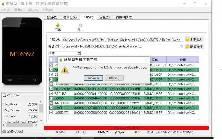Click the Chip Name value field
Image resolution: width=222 pixels, height=139 pixels.
(33, 104)
